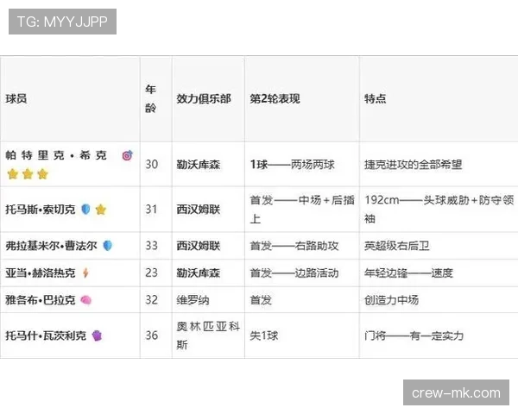Click the pink brain icon beside 雅各布·巴拉克
This screenshot has width=518, height=414.
tap(85, 300)
